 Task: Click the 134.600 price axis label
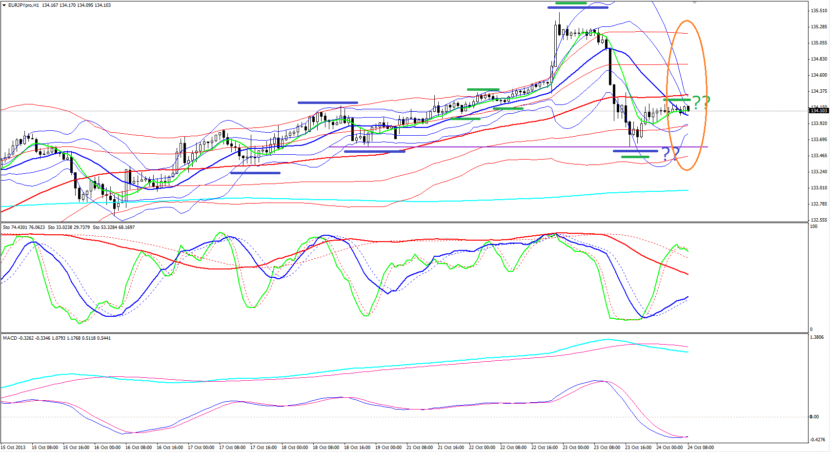pos(819,75)
